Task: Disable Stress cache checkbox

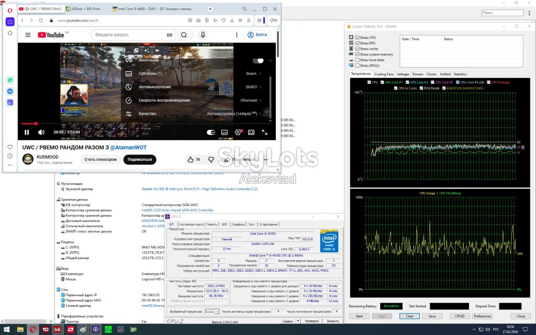Action: pos(358,49)
